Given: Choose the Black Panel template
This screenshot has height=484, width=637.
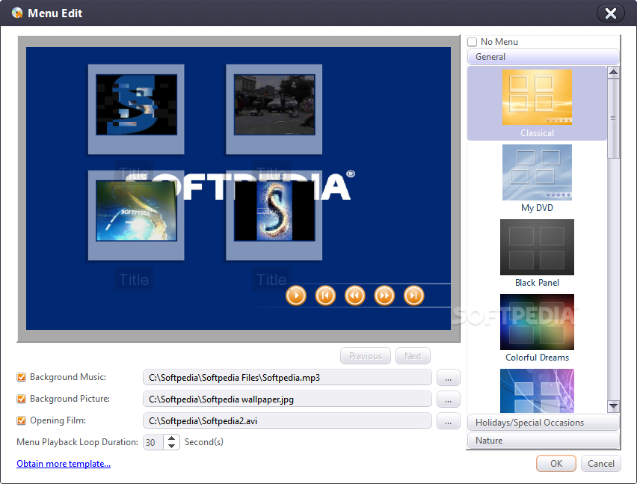Looking at the screenshot, I should tap(537, 253).
